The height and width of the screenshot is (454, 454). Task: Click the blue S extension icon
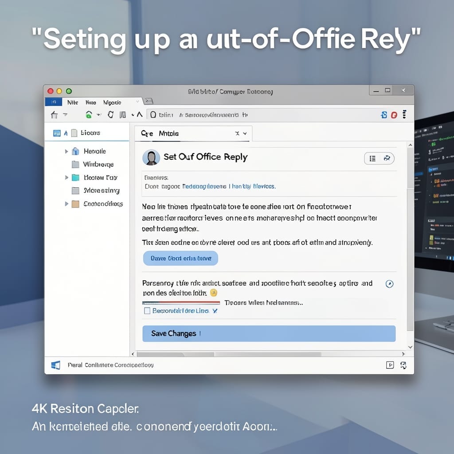384,115
